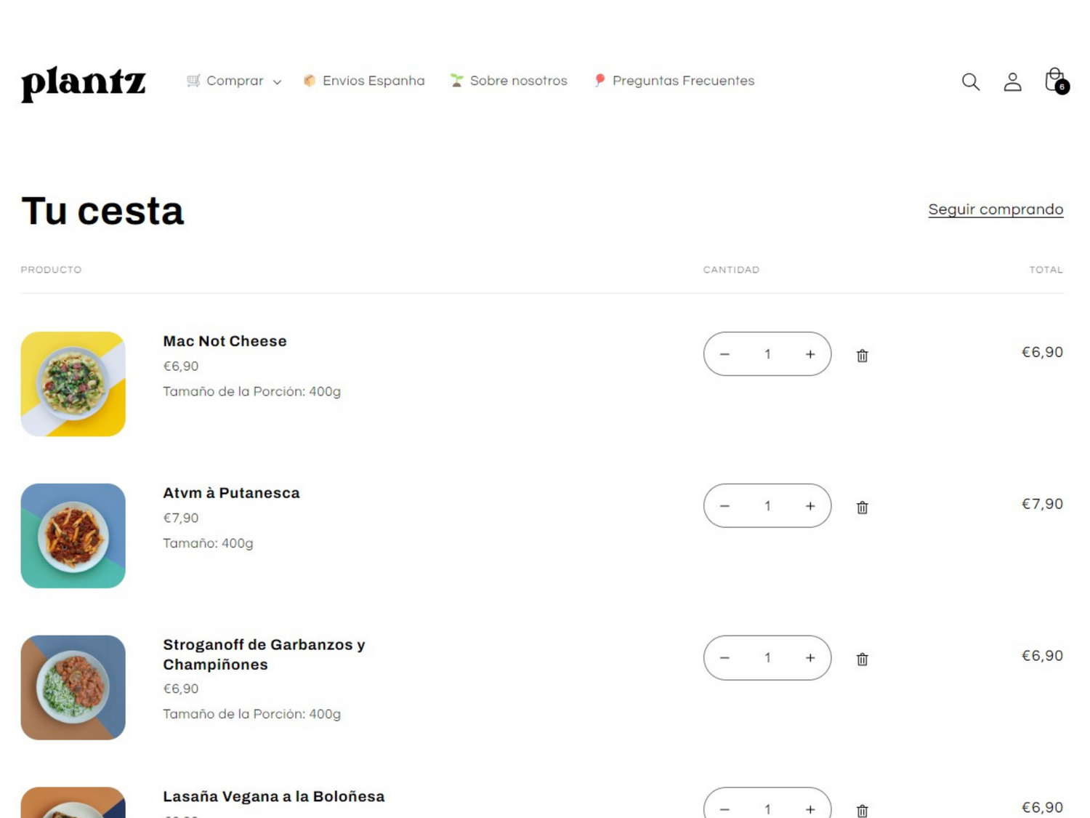Open the user account icon

pyautogui.click(x=1012, y=81)
